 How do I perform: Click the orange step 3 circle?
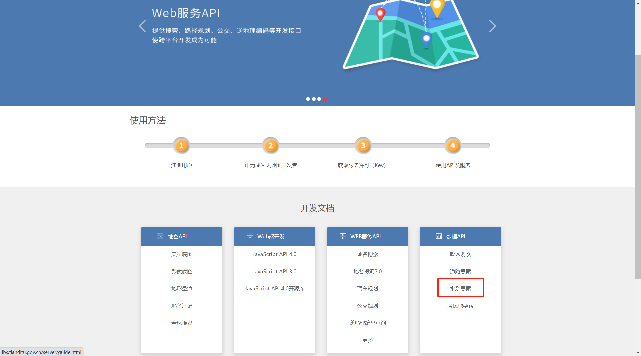[x=363, y=145]
